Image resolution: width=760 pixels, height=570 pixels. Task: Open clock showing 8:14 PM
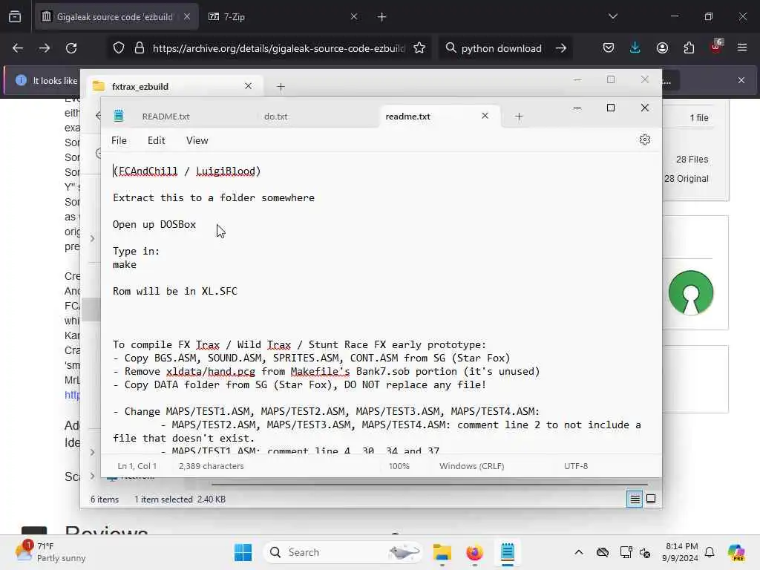point(681,552)
